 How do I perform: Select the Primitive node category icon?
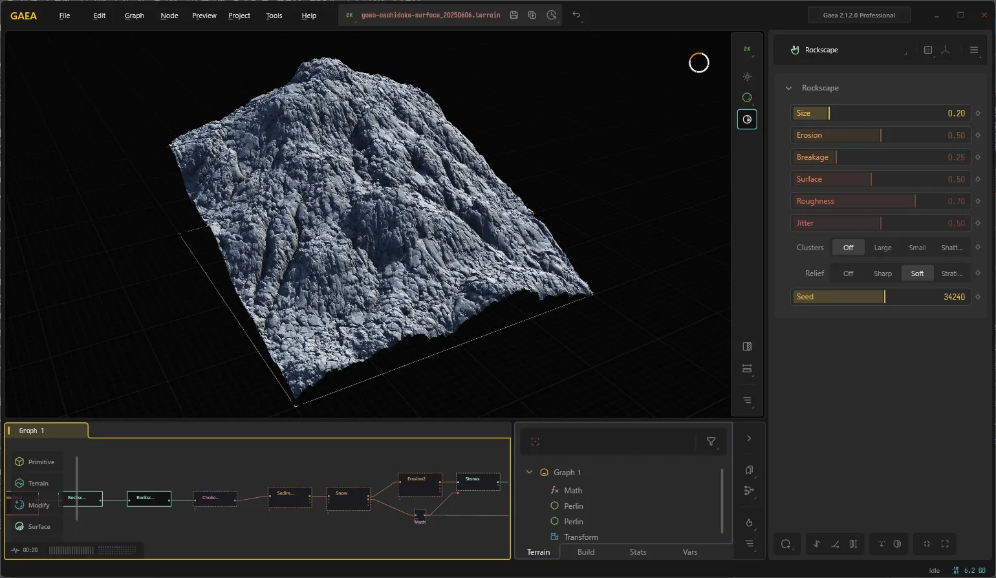point(19,462)
